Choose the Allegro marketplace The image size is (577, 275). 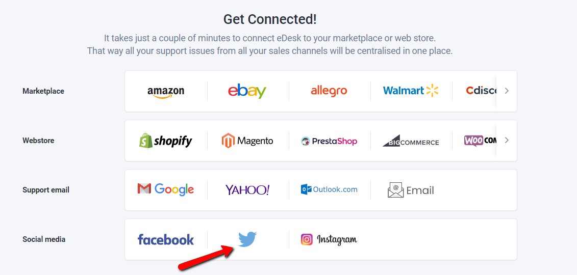pyautogui.click(x=329, y=91)
